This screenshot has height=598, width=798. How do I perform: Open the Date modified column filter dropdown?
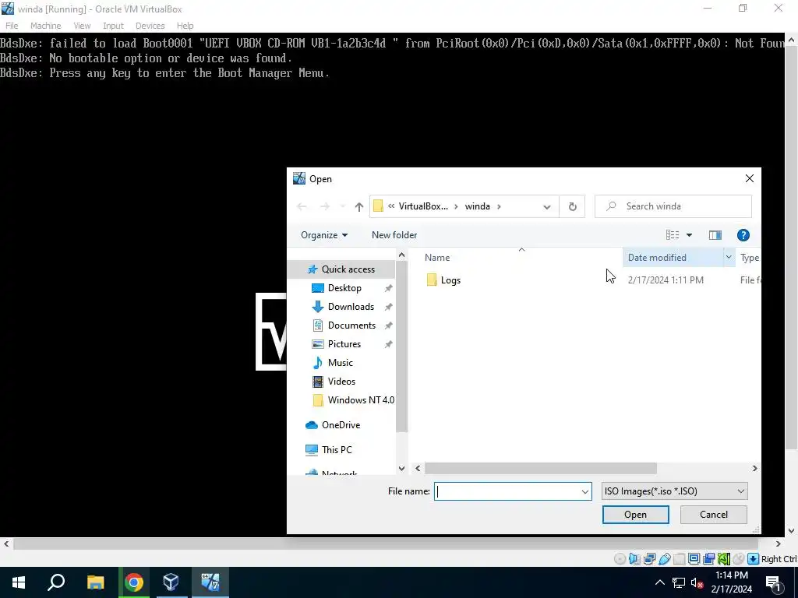tap(729, 257)
